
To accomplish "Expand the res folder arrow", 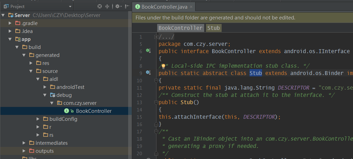I will [x=31, y=63].
